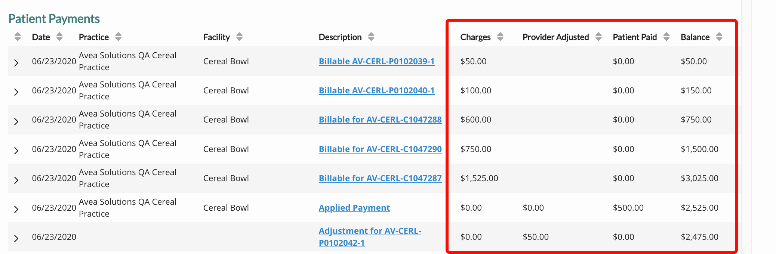776x254 pixels.
Task: Open Adjustment for AV-CERL-P0102042-1 link
Action: [x=370, y=237]
